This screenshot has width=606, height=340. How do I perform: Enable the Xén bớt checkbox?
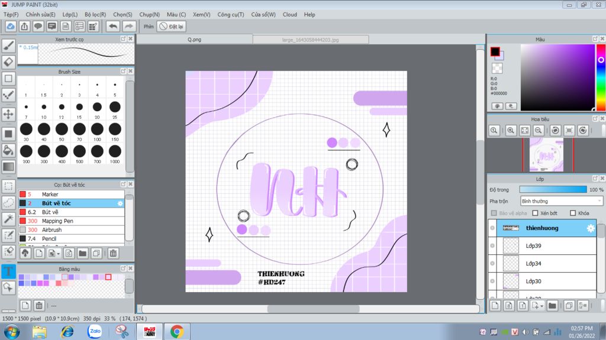pos(535,213)
